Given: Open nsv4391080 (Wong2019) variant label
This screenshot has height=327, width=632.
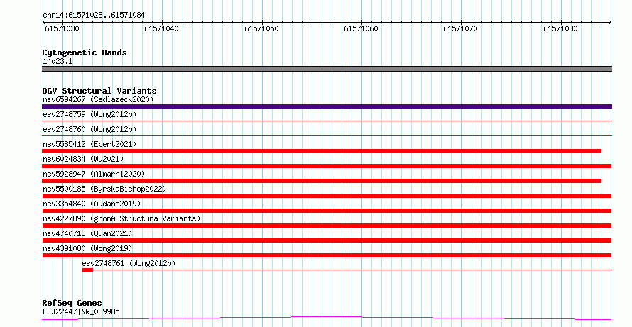Looking at the screenshot, I should 87,248.
